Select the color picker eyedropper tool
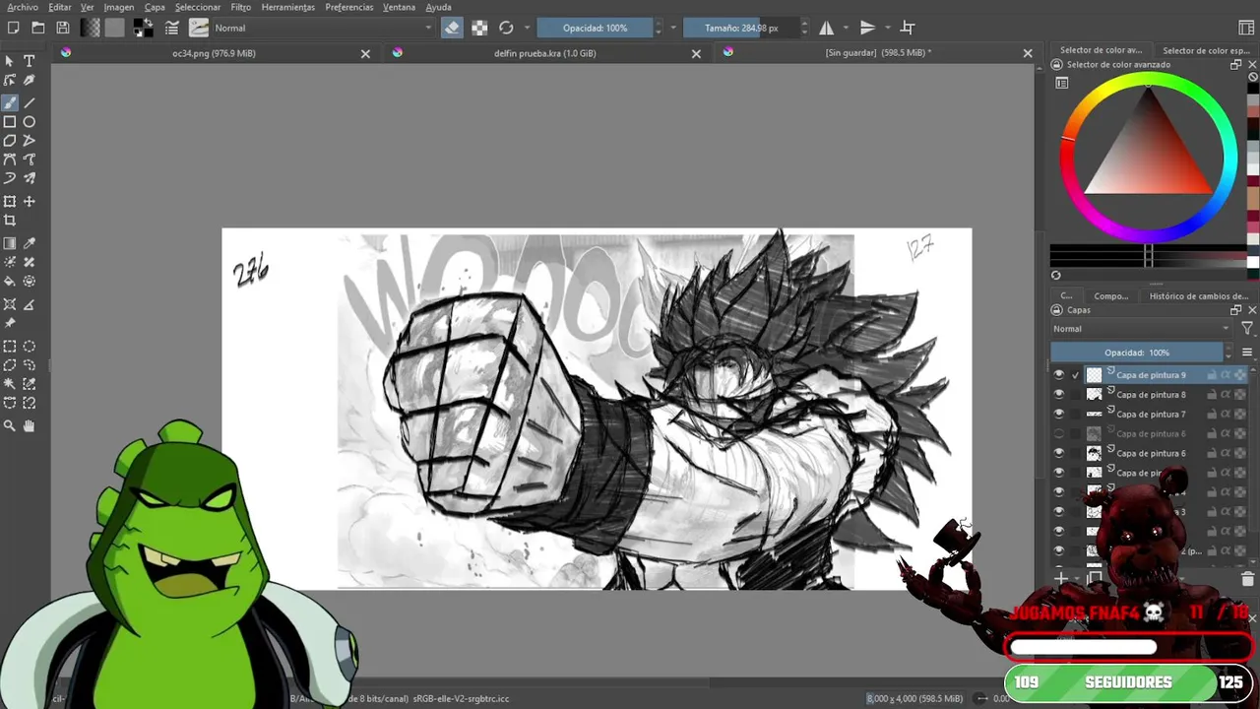Image resolution: width=1260 pixels, height=709 pixels. 30,243
